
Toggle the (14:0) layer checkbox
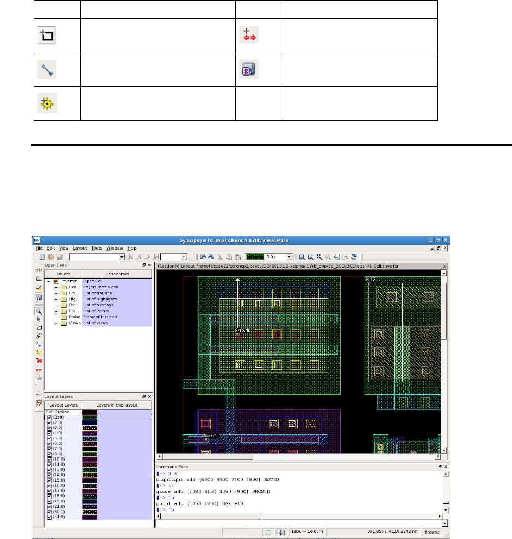(49, 475)
